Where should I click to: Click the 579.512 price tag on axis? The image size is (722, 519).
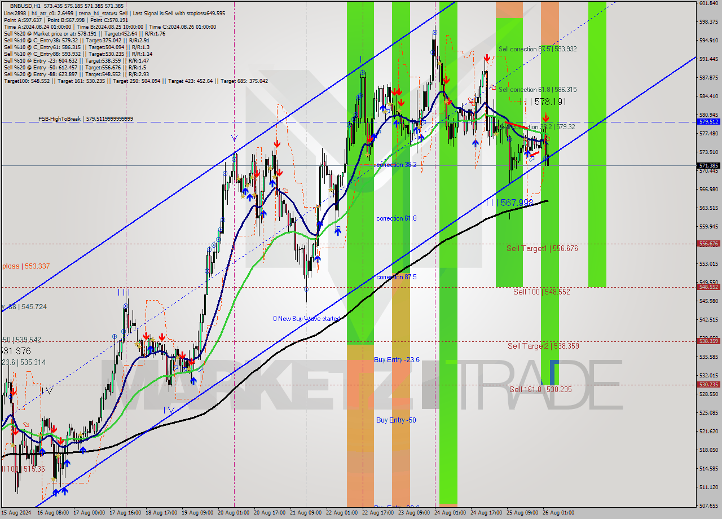pos(708,121)
